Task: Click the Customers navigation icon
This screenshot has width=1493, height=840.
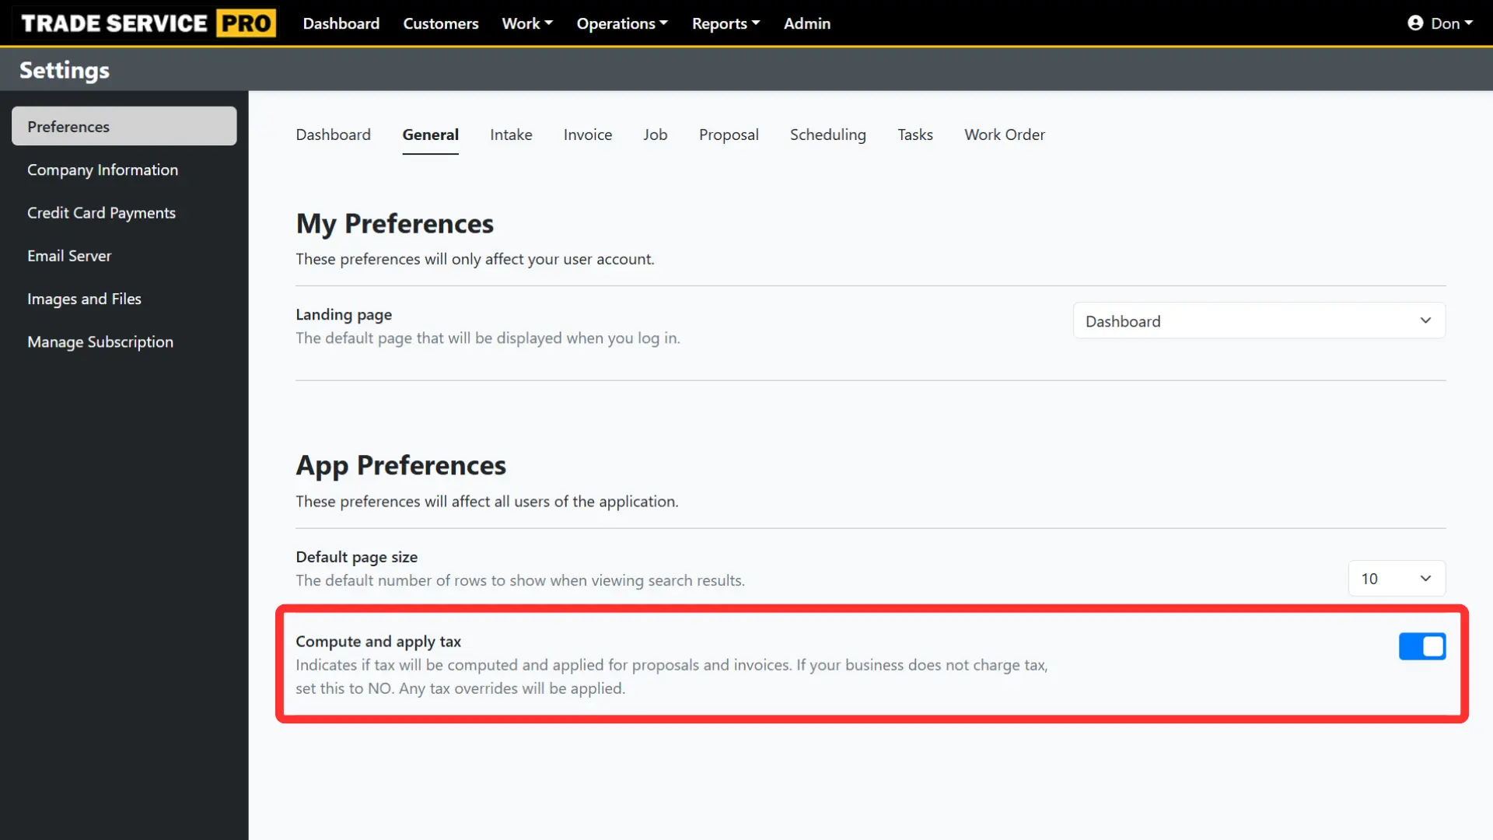Action: 440,23
